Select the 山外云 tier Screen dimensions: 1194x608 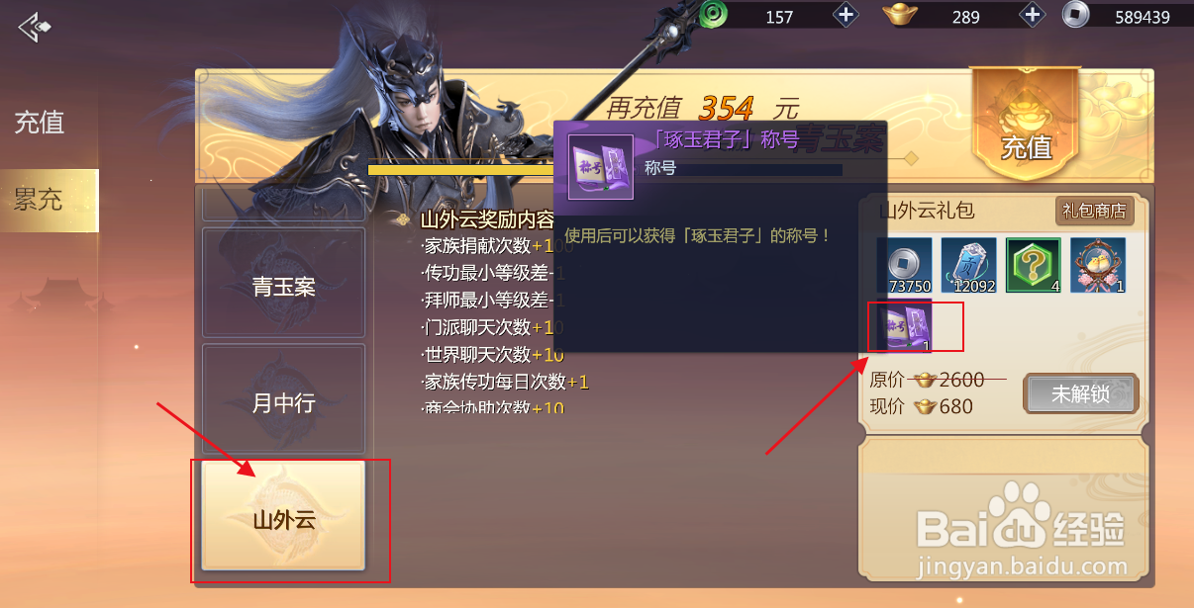click(x=283, y=516)
